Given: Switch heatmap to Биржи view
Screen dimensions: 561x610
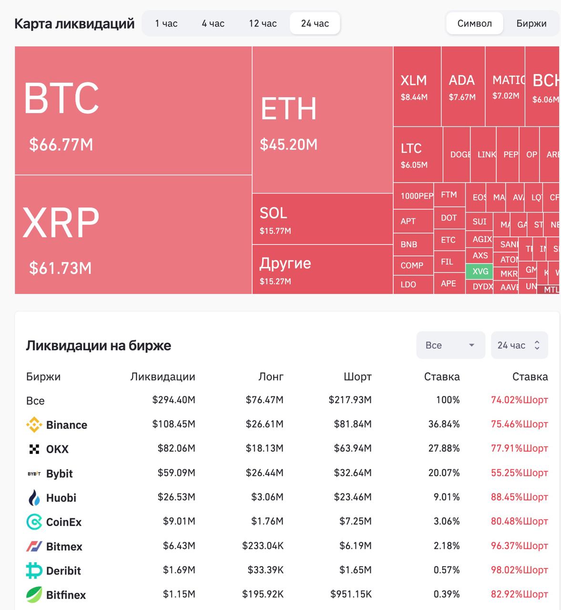Looking at the screenshot, I should [x=531, y=23].
